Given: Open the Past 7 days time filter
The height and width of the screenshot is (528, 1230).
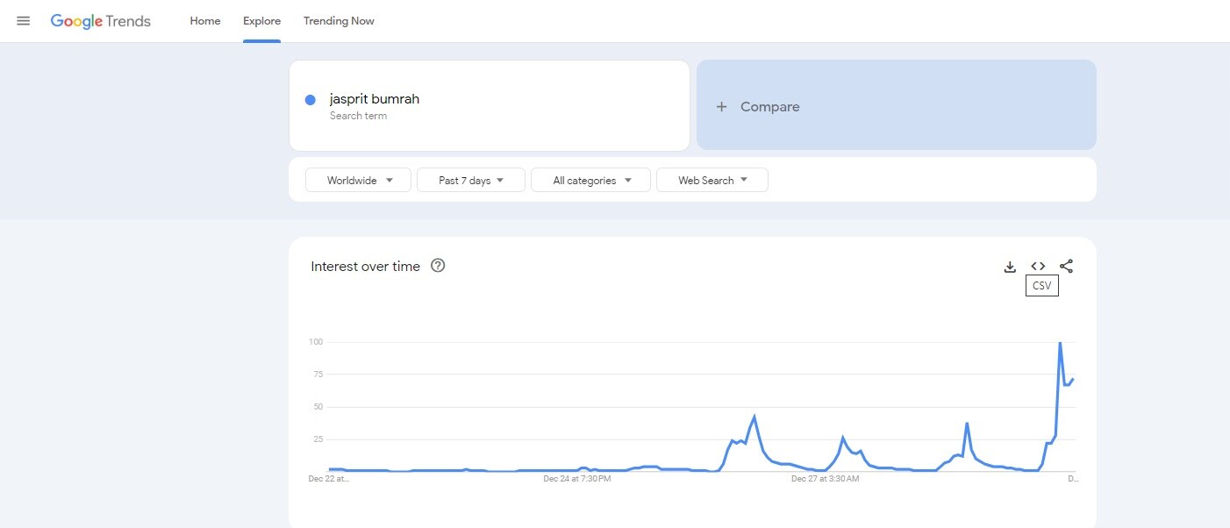Looking at the screenshot, I should [471, 180].
